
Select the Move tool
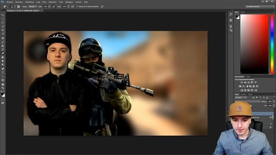(3, 15)
